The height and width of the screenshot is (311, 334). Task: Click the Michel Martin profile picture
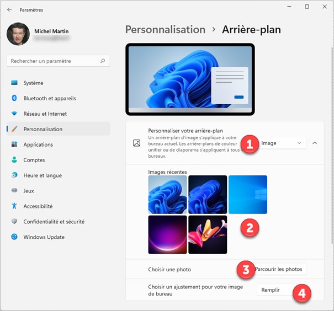click(18, 34)
